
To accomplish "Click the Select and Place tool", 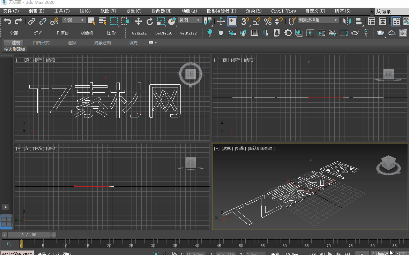I will (172, 21).
